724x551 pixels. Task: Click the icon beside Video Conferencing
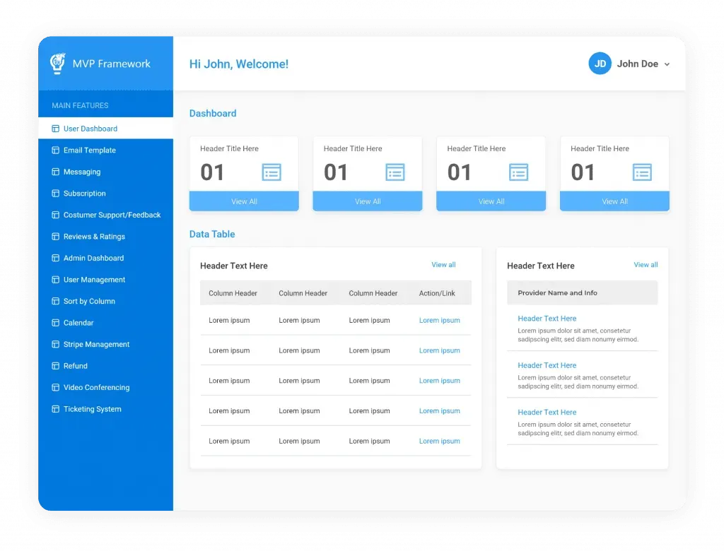click(x=55, y=387)
